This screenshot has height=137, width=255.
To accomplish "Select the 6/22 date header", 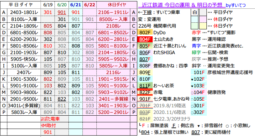I will pos(90,5).
